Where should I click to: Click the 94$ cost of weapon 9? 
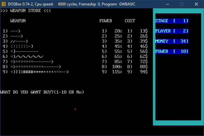coord(144,72)
